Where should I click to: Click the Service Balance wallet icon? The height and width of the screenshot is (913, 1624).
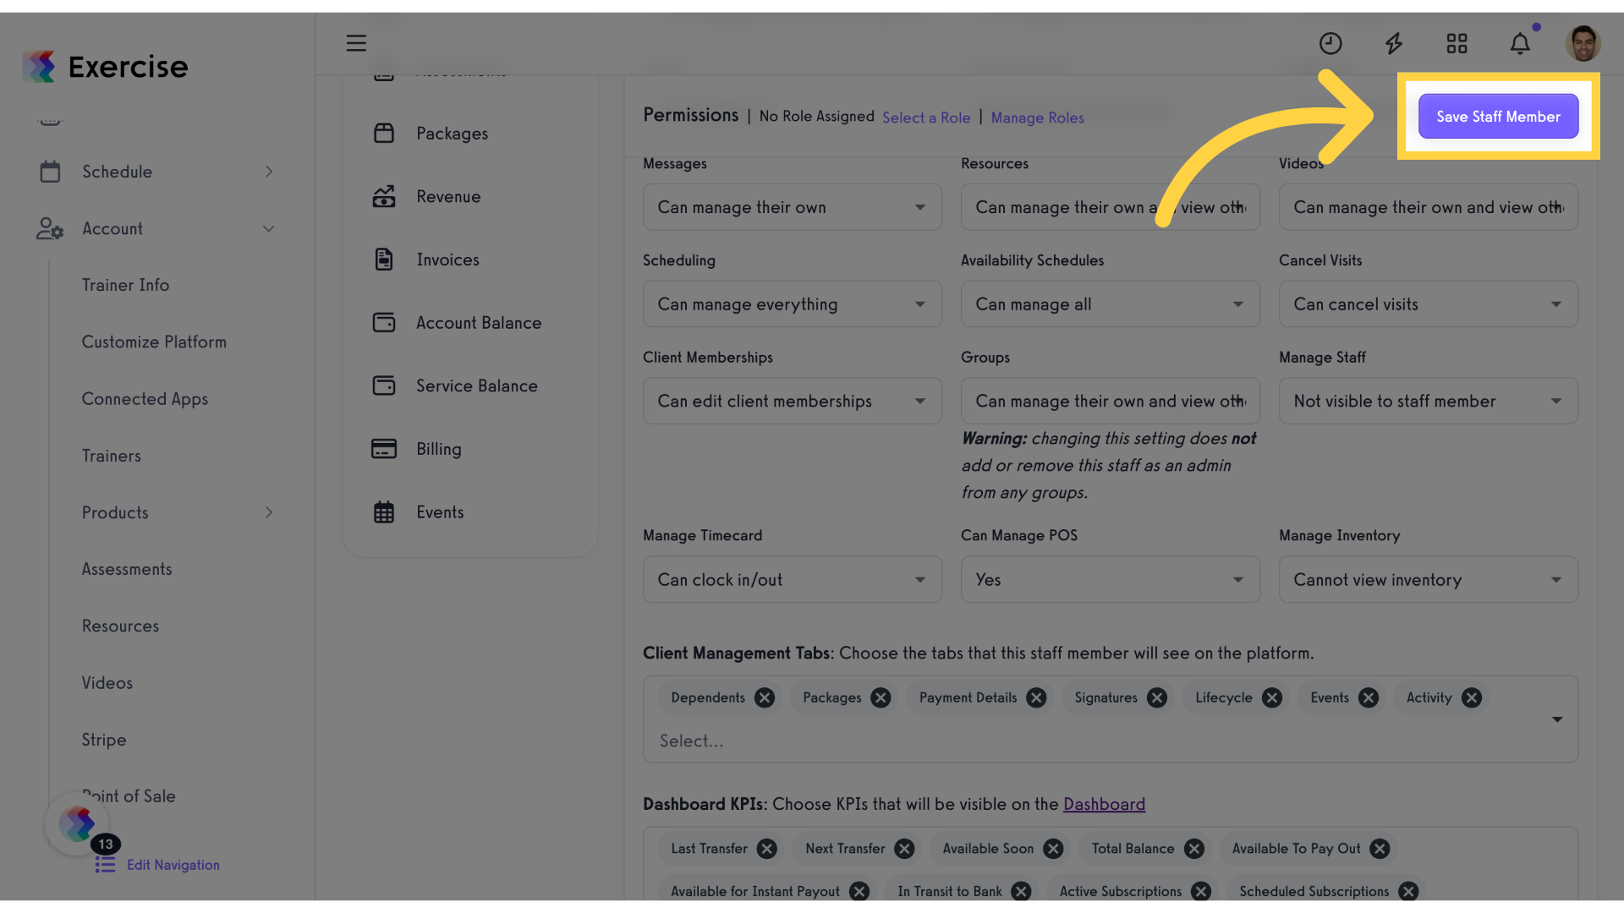(384, 385)
